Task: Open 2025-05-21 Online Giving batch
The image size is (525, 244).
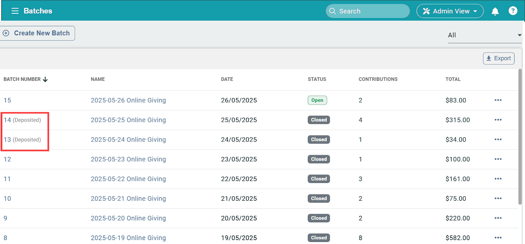Action: click(128, 199)
